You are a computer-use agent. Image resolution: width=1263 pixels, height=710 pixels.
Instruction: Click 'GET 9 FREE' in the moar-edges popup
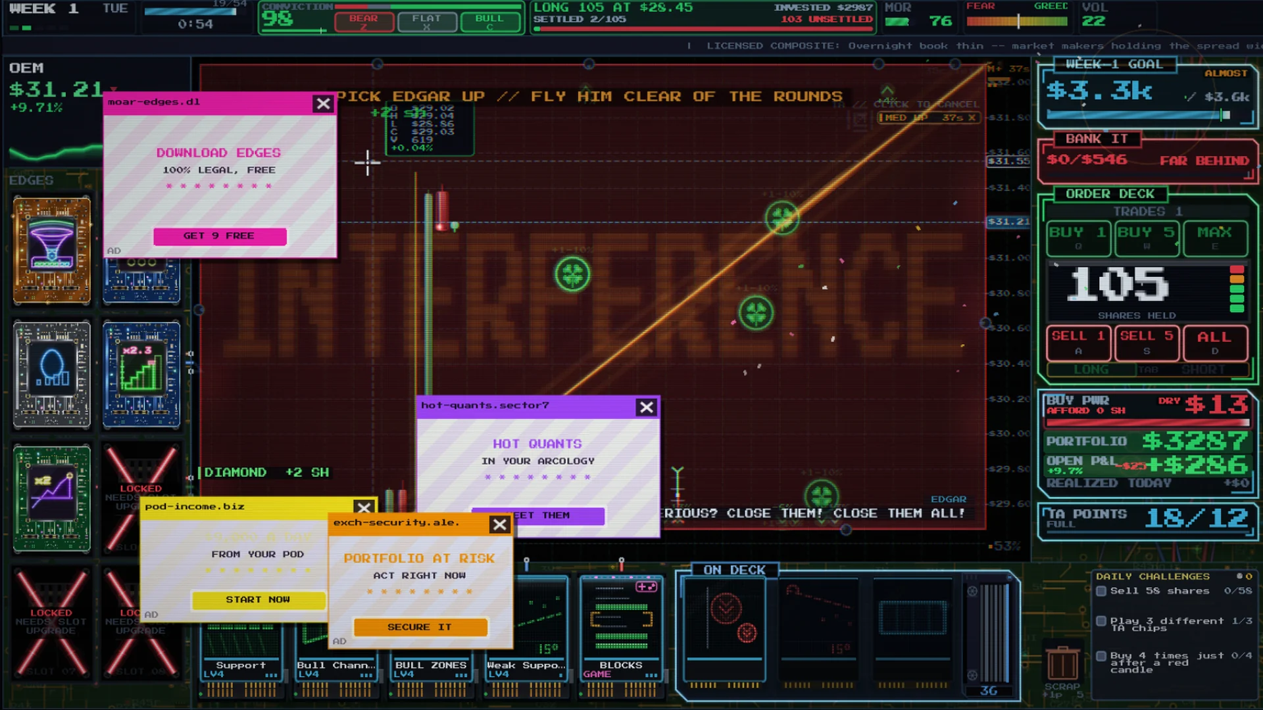(x=220, y=236)
